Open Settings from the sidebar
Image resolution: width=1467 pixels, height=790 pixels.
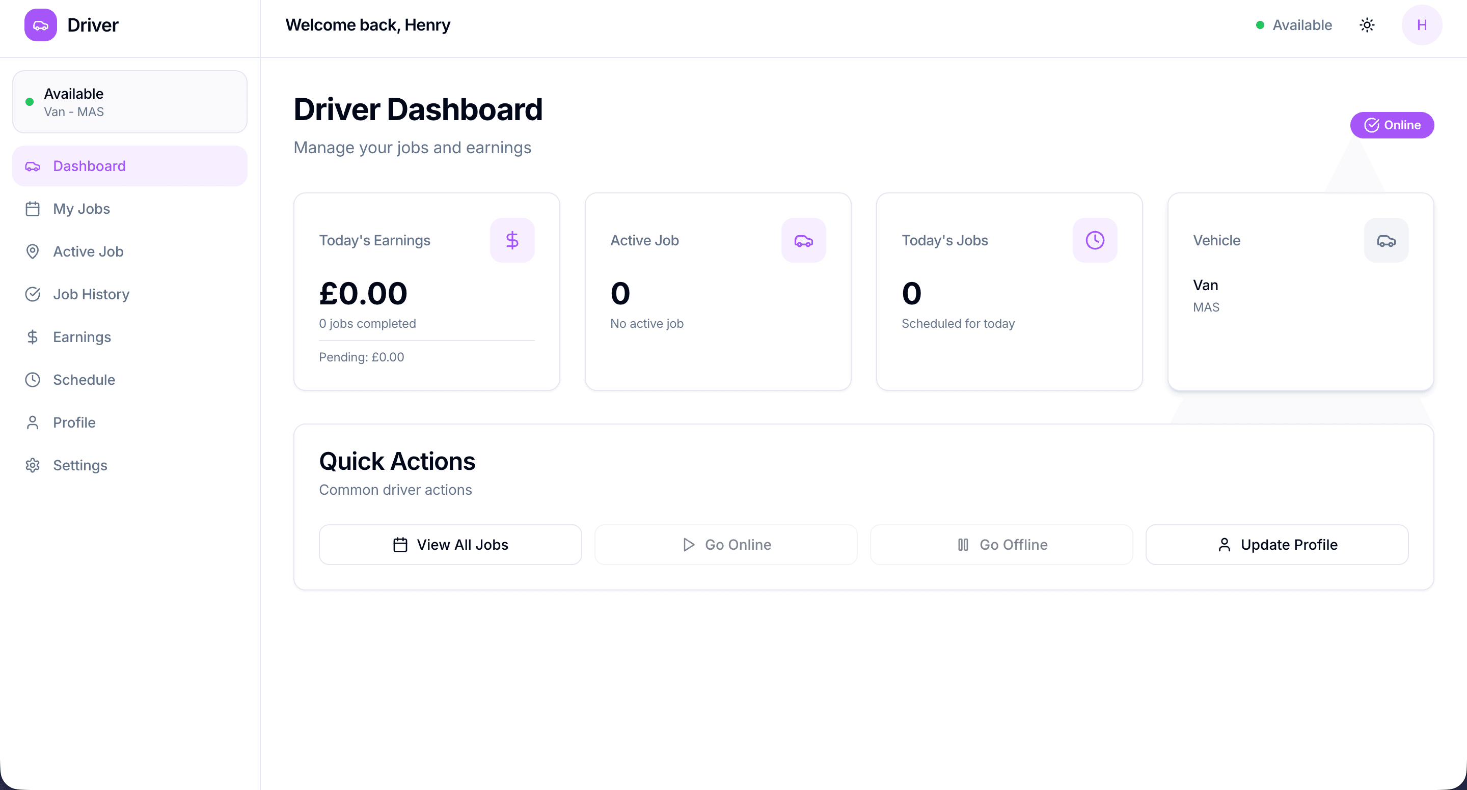(x=80, y=465)
